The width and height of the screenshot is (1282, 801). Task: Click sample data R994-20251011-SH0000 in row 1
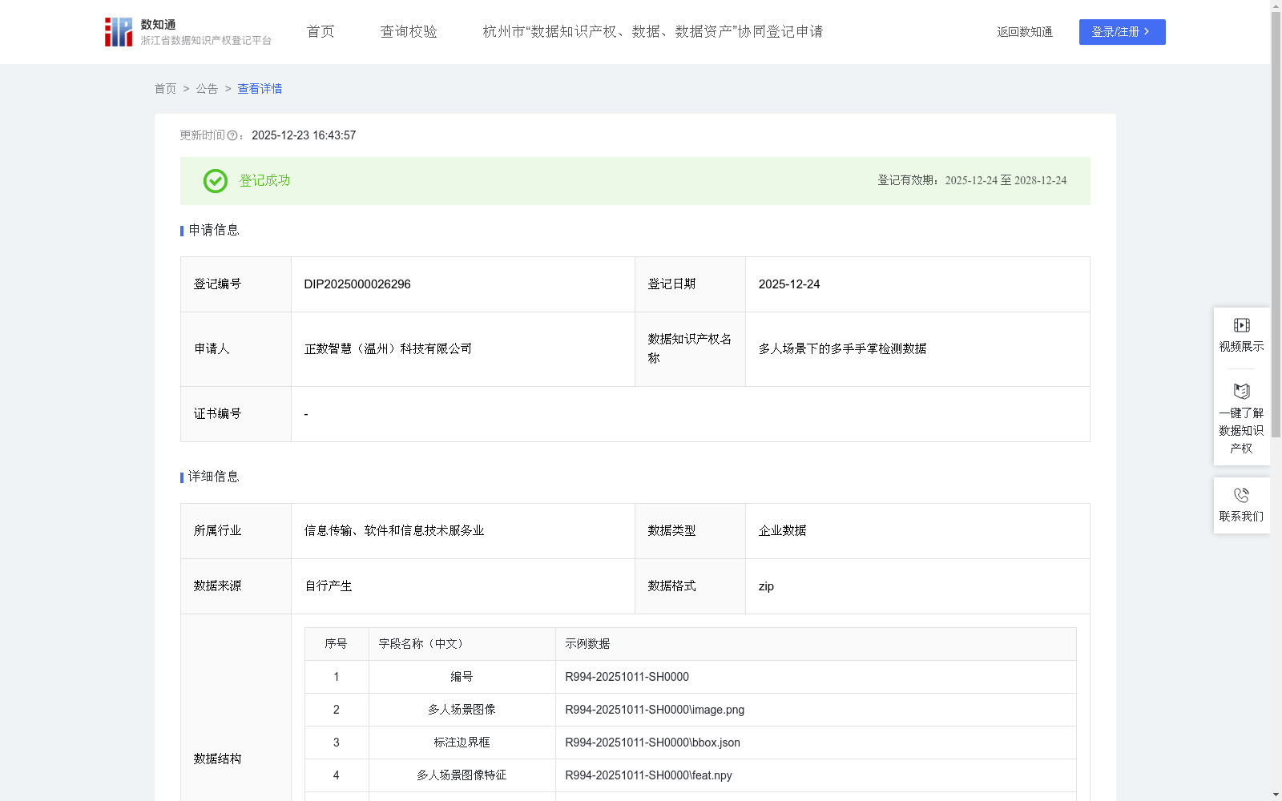pos(627,677)
